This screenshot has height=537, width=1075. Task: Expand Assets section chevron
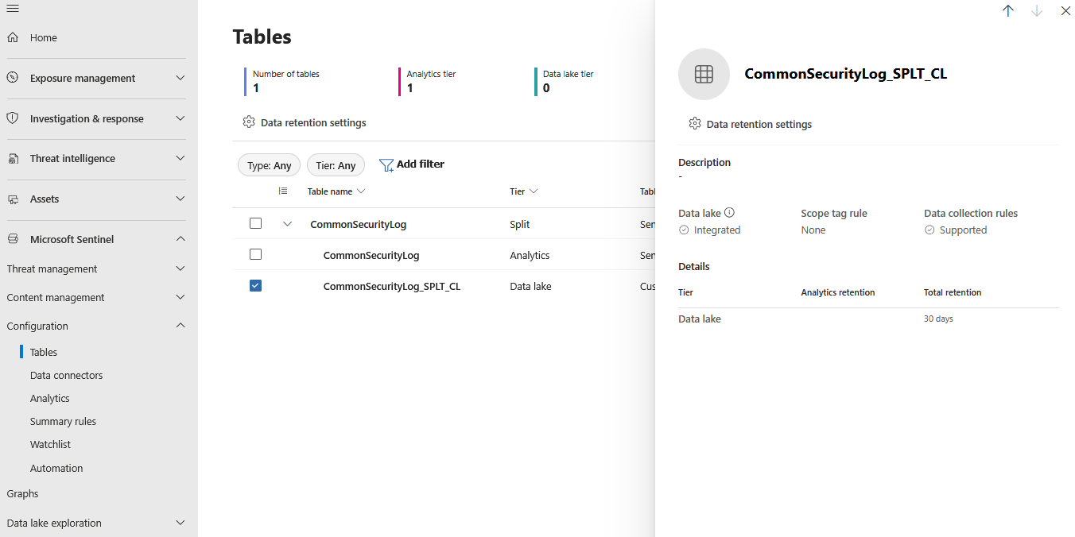pyautogui.click(x=180, y=199)
